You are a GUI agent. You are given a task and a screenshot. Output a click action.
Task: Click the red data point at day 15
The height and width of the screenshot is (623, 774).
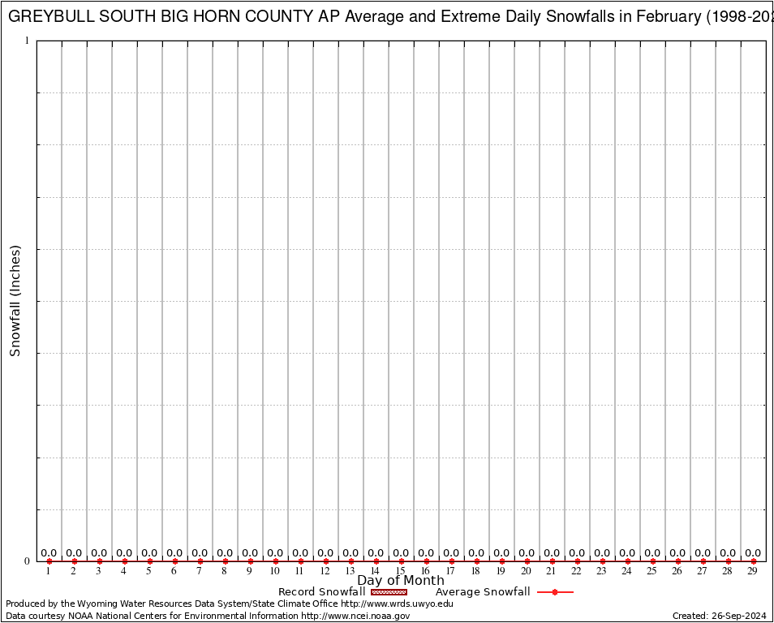(x=401, y=561)
